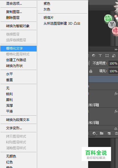The image size is (118, 168).
Task: Create a new layer icon
Action: (x=109, y=133)
